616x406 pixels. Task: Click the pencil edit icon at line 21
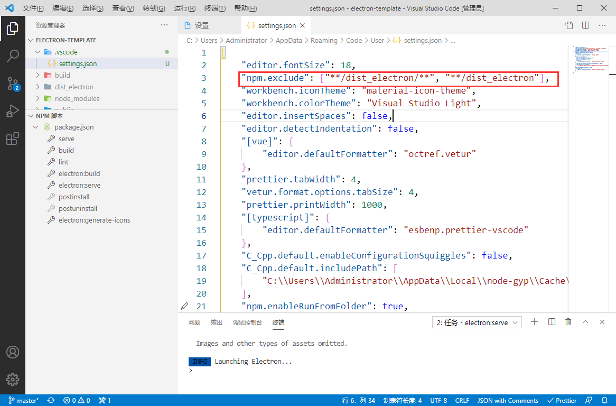pyautogui.click(x=185, y=306)
